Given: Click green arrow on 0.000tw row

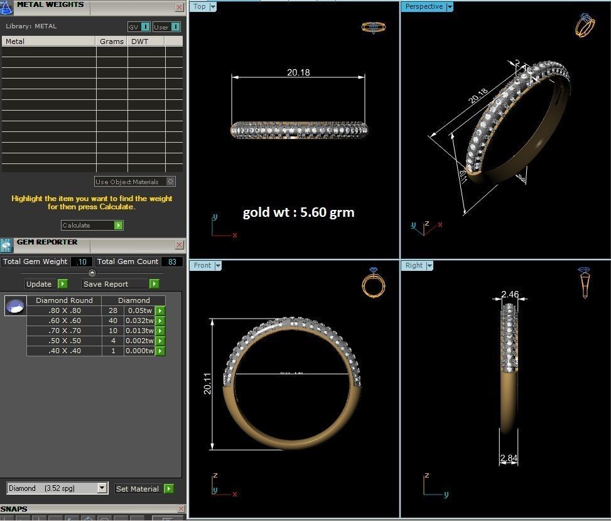Looking at the screenshot, I should [x=160, y=351].
